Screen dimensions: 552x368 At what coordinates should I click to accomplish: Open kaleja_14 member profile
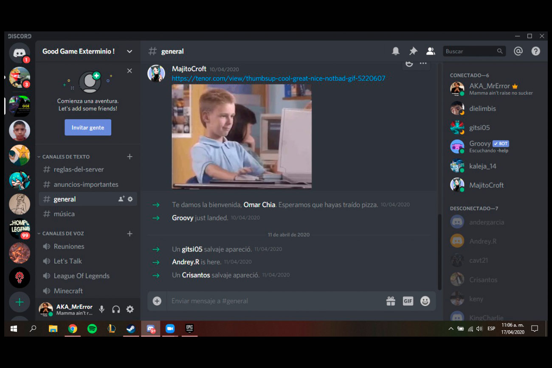495,166
